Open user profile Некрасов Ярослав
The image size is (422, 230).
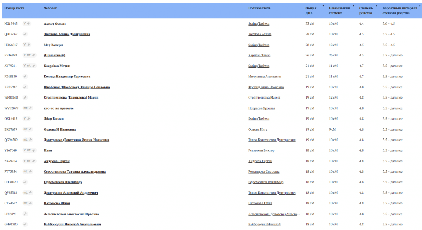pos(262,108)
